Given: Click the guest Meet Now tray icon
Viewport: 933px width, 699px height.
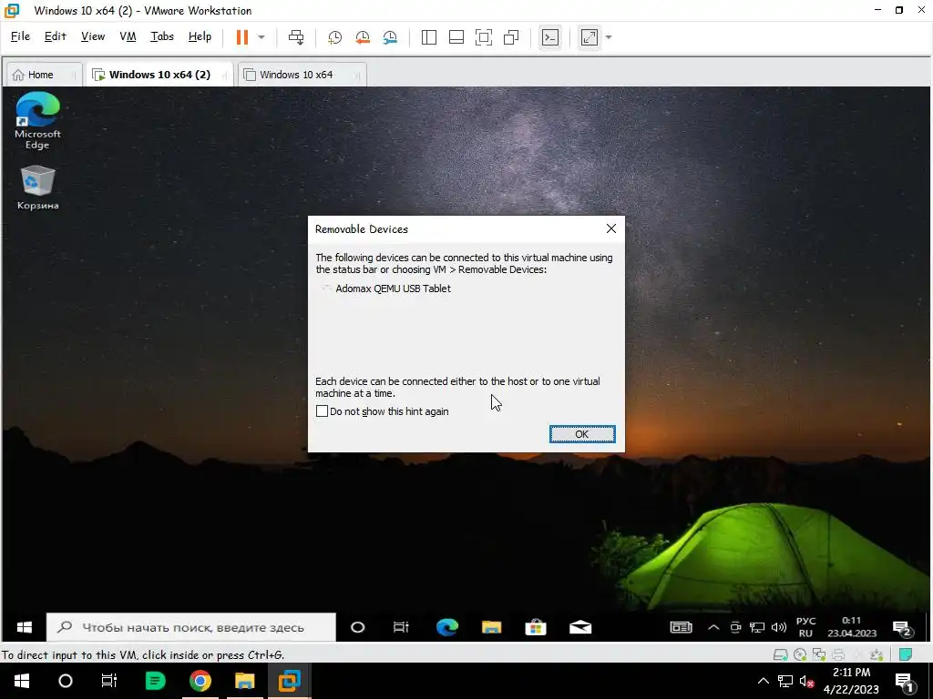Looking at the screenshot, I should (735, 627).
